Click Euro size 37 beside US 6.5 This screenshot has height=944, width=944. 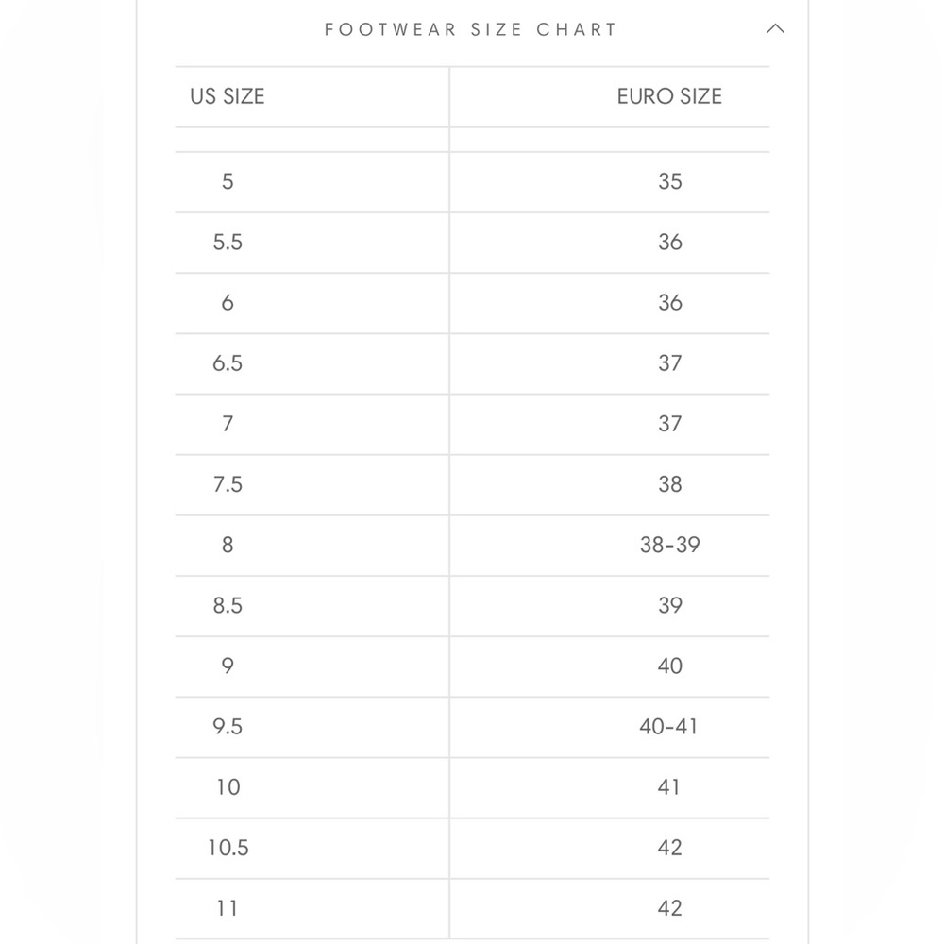tap(669, 363)
